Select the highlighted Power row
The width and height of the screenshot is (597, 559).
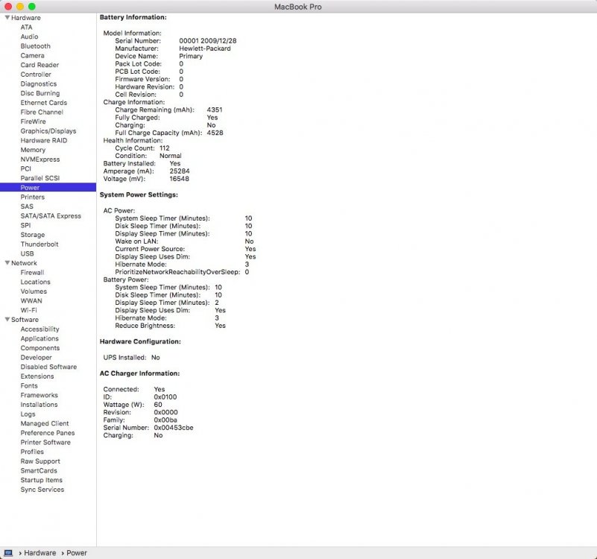click(x=48, y=187)
